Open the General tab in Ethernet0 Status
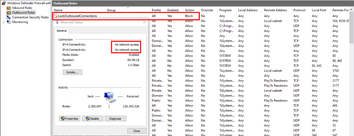Screen dimensions: 354x136 (61, 31)
